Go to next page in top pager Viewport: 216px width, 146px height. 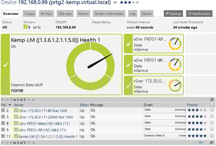click(x=28, y=99)
